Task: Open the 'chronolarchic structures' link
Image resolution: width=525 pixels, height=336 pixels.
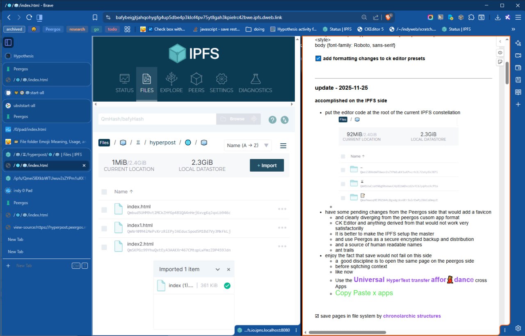Action: coord(412,316)
